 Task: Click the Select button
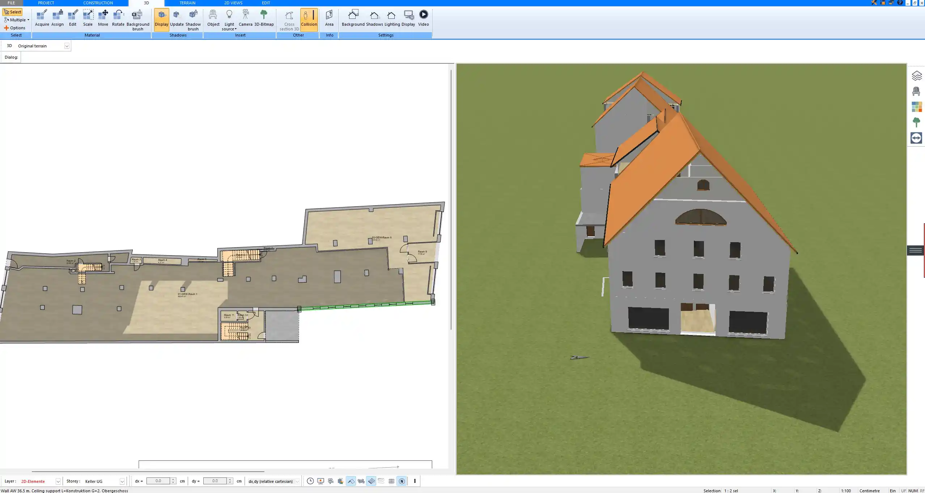pyautogui.click(x=13, y=12)
